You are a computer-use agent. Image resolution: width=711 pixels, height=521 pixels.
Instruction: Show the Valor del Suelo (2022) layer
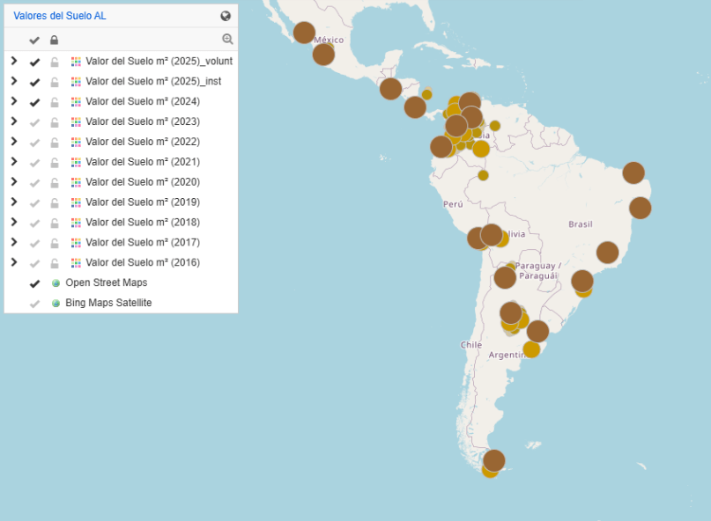(34, 143)
